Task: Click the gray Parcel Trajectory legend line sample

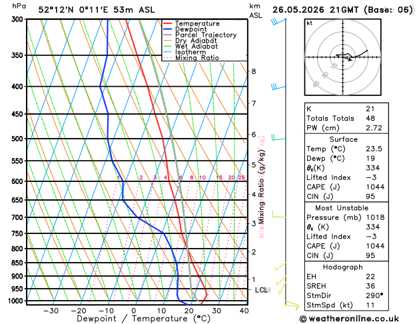Action: 168,35
